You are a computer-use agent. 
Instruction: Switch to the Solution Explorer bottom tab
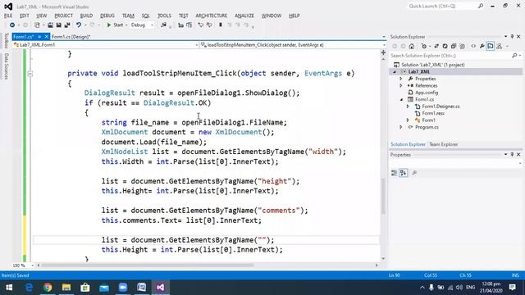coord(408,144)
